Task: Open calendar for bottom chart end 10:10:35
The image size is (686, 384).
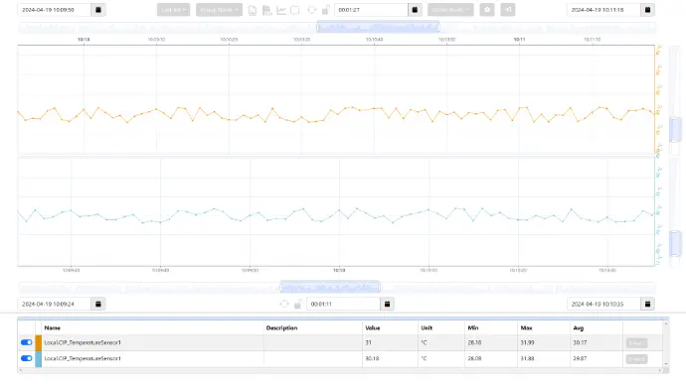Action: pyautogui.click(x=647, y=304)
